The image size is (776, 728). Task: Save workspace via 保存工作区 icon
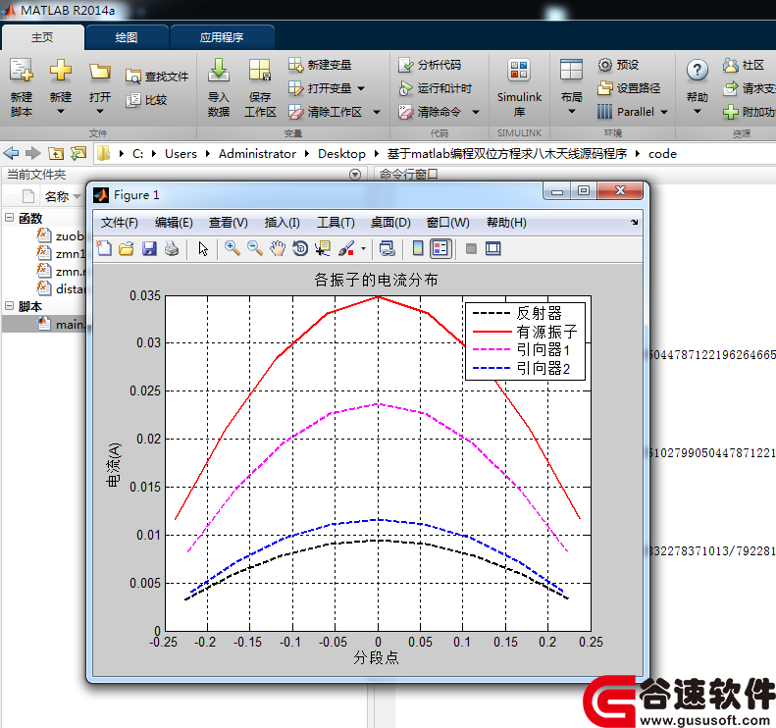click(x=260, y=70)
